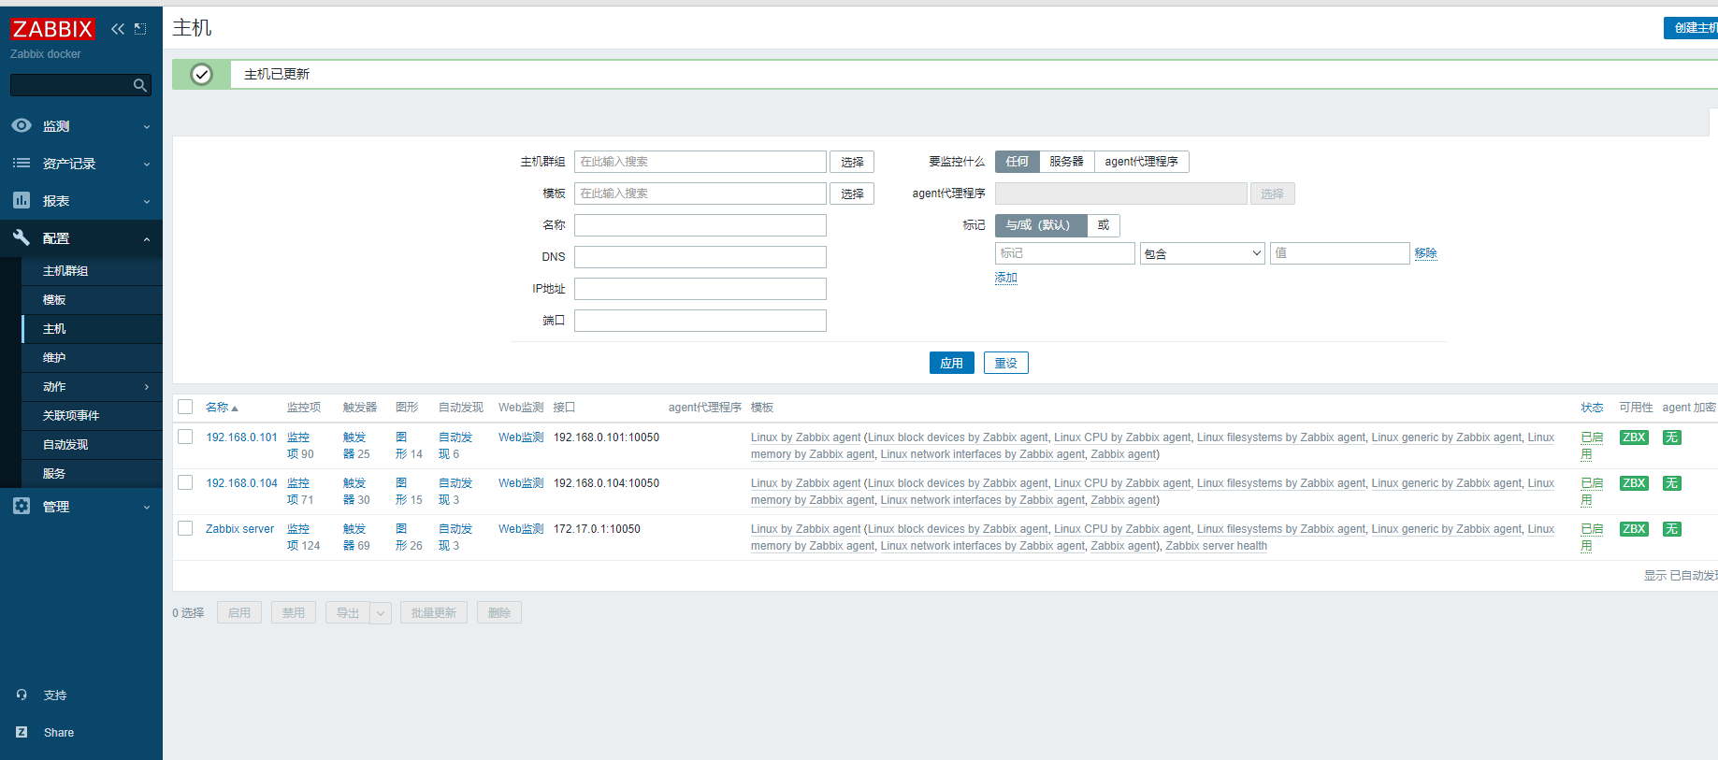Hide sidebar using square sidebar icon

140,29
